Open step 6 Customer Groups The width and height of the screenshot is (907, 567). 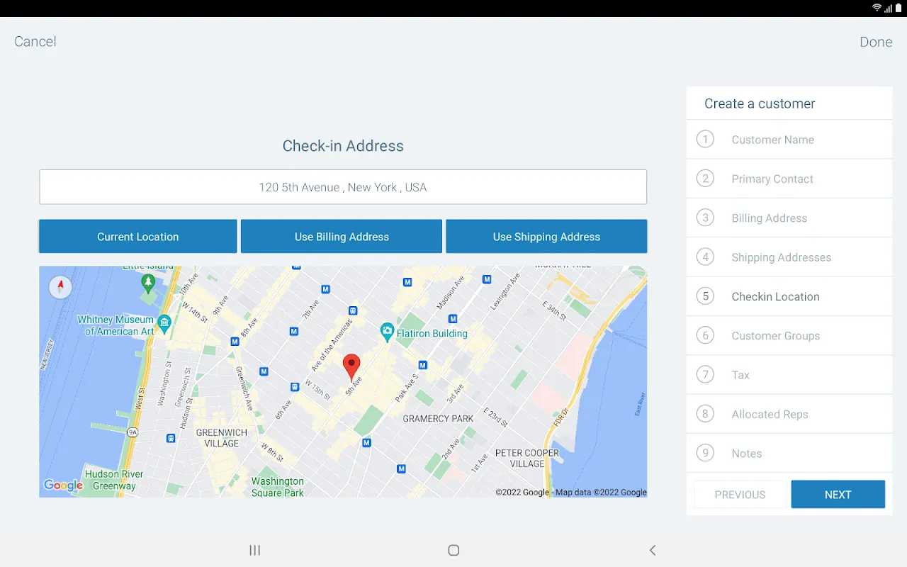point(789,336)
